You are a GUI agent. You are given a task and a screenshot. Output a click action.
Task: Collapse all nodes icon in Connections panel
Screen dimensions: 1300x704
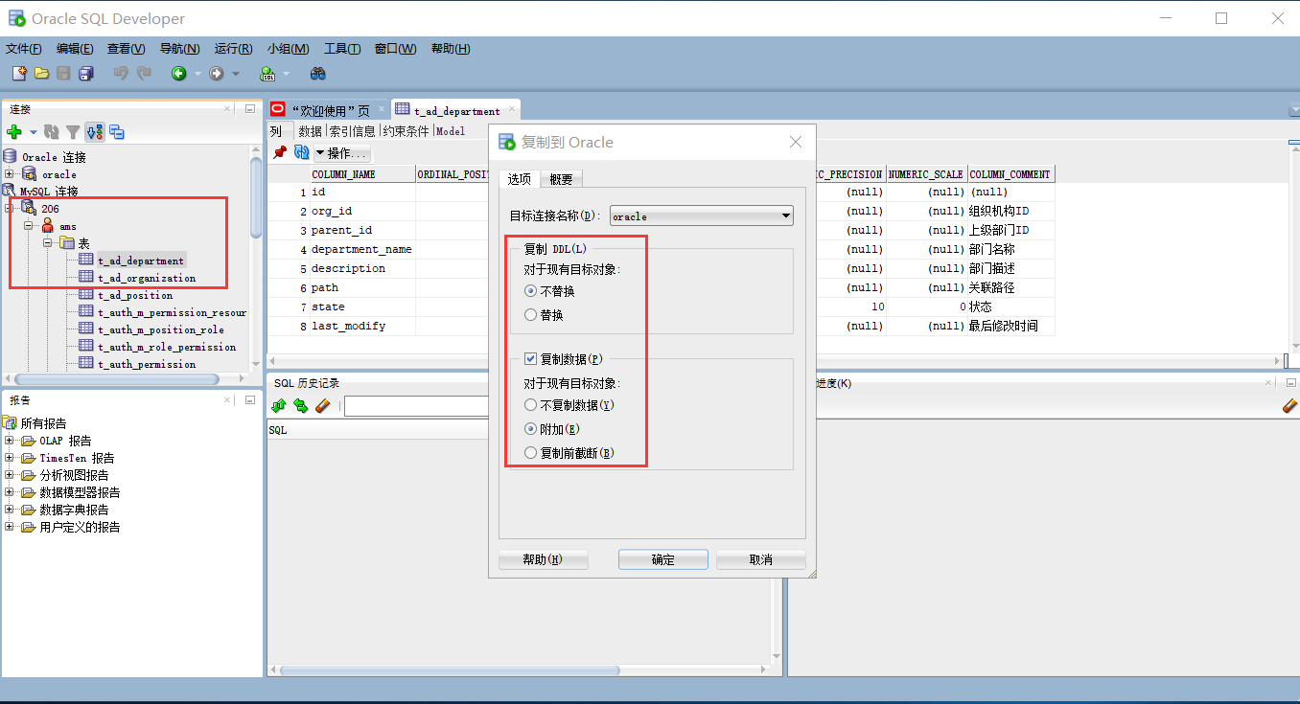click(x=116, y=132)
